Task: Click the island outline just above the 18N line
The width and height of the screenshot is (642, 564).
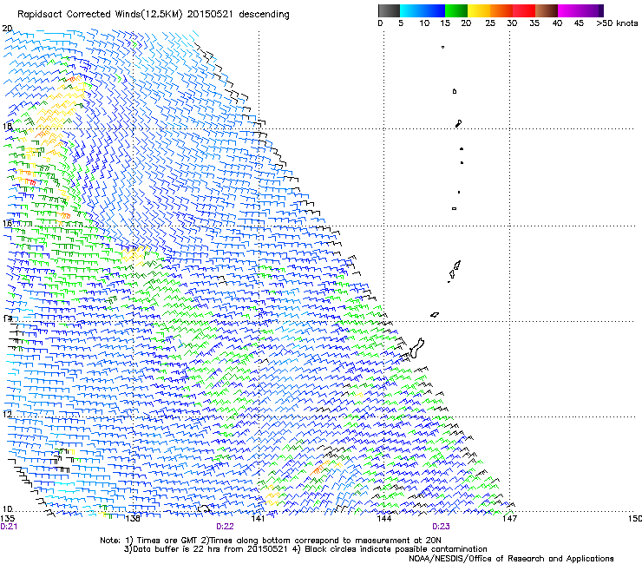Action: 458,123
